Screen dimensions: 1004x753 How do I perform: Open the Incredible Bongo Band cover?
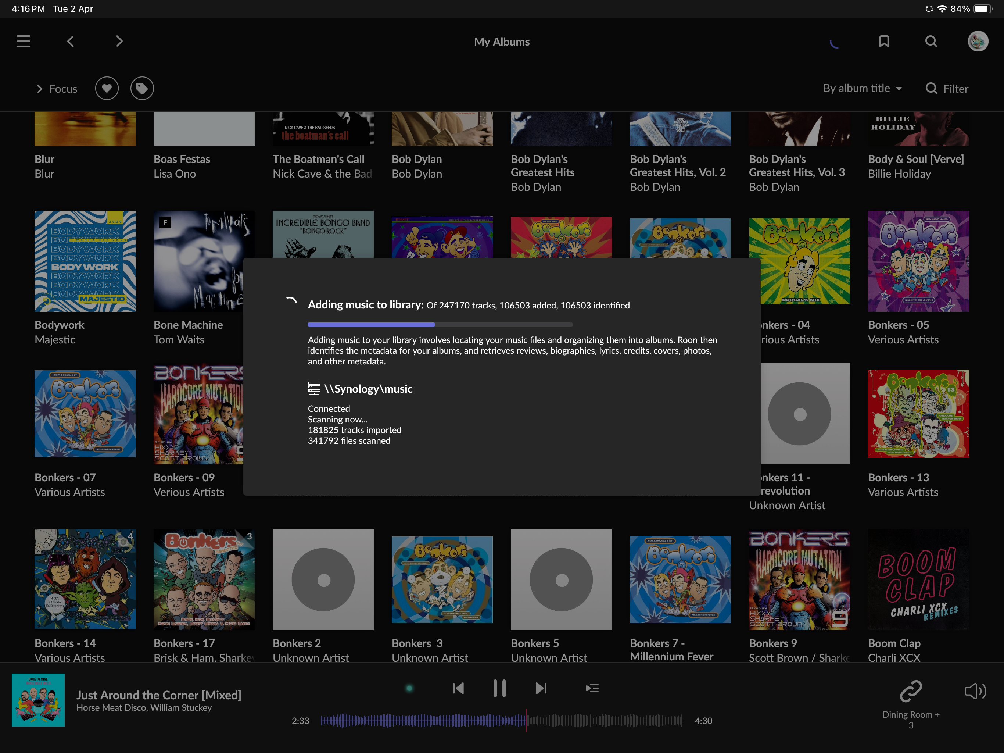point(323,234)
